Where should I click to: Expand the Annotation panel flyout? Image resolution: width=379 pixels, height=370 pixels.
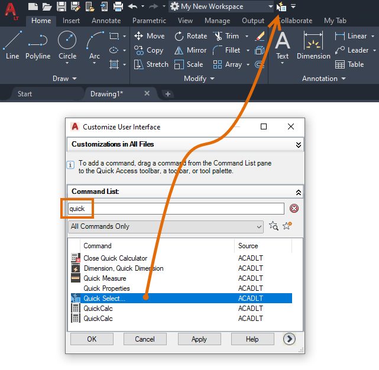(324, 79)
